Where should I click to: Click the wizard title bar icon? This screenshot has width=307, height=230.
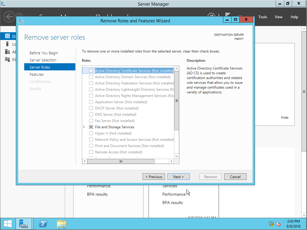tap(21, 21)
